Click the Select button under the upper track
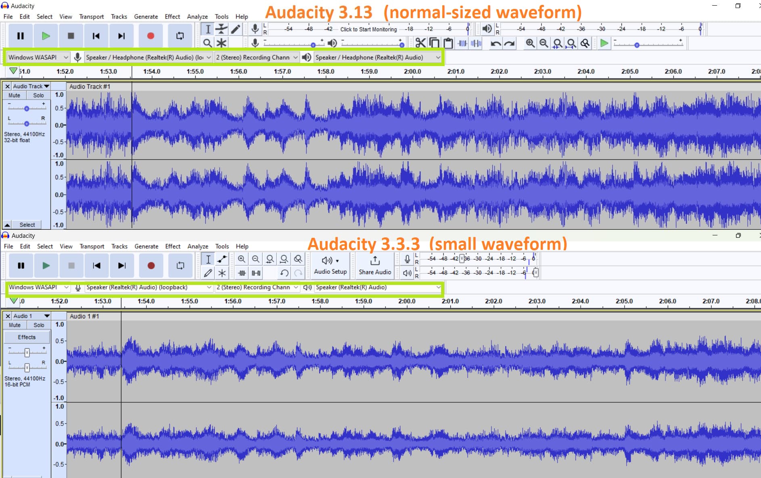Viewport: 761px width, 478px height. (x=27, y=225)
